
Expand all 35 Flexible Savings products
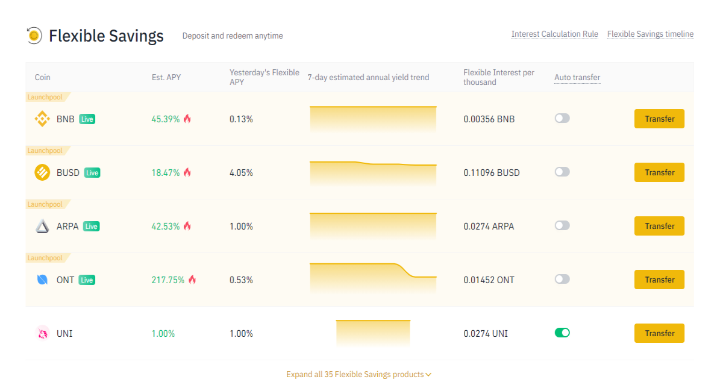pyautogui.click(x=359, y=374)
